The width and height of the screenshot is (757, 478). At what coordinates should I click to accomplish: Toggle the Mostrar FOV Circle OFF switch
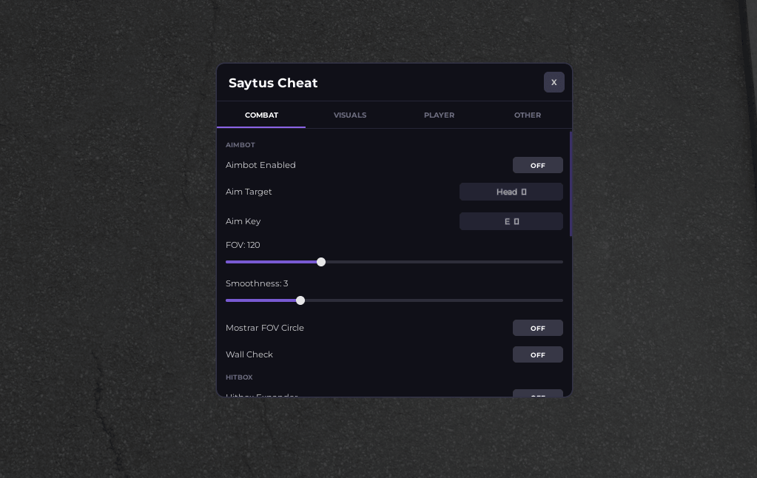click(x=537, y=328)
